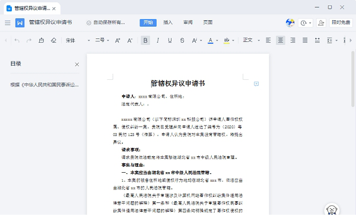
Task: Select the 开始 ribbon tab
Action: click(x=148, y=22)
